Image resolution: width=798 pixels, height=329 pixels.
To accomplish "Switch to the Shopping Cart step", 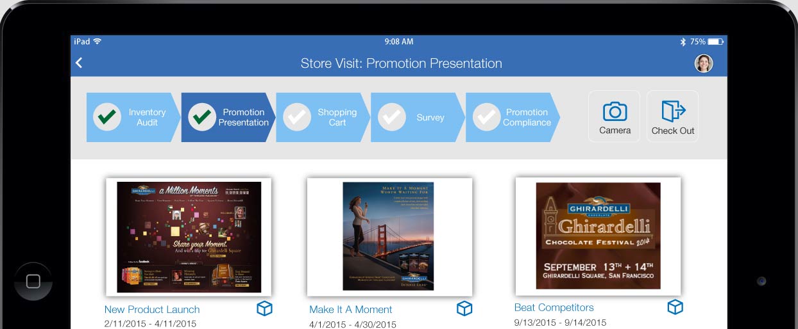I will (323, 117).
